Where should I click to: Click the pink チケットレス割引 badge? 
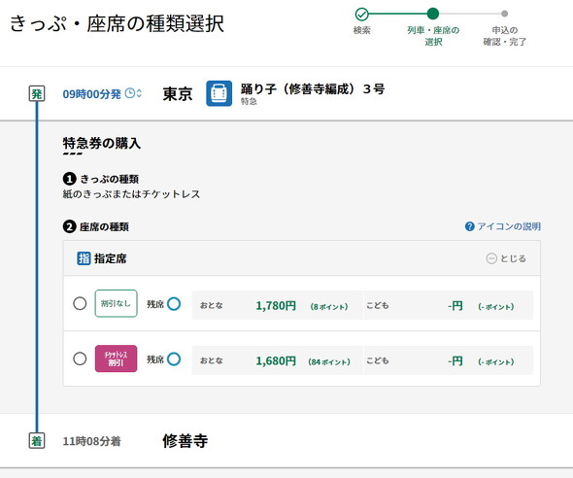pos(116,358)
